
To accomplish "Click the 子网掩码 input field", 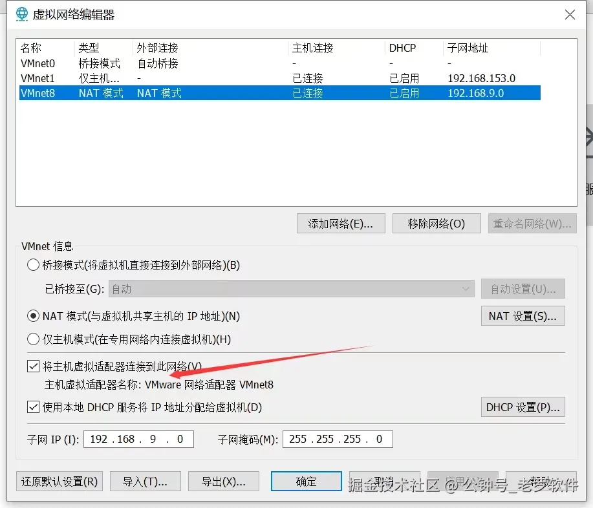I will 338,439.
